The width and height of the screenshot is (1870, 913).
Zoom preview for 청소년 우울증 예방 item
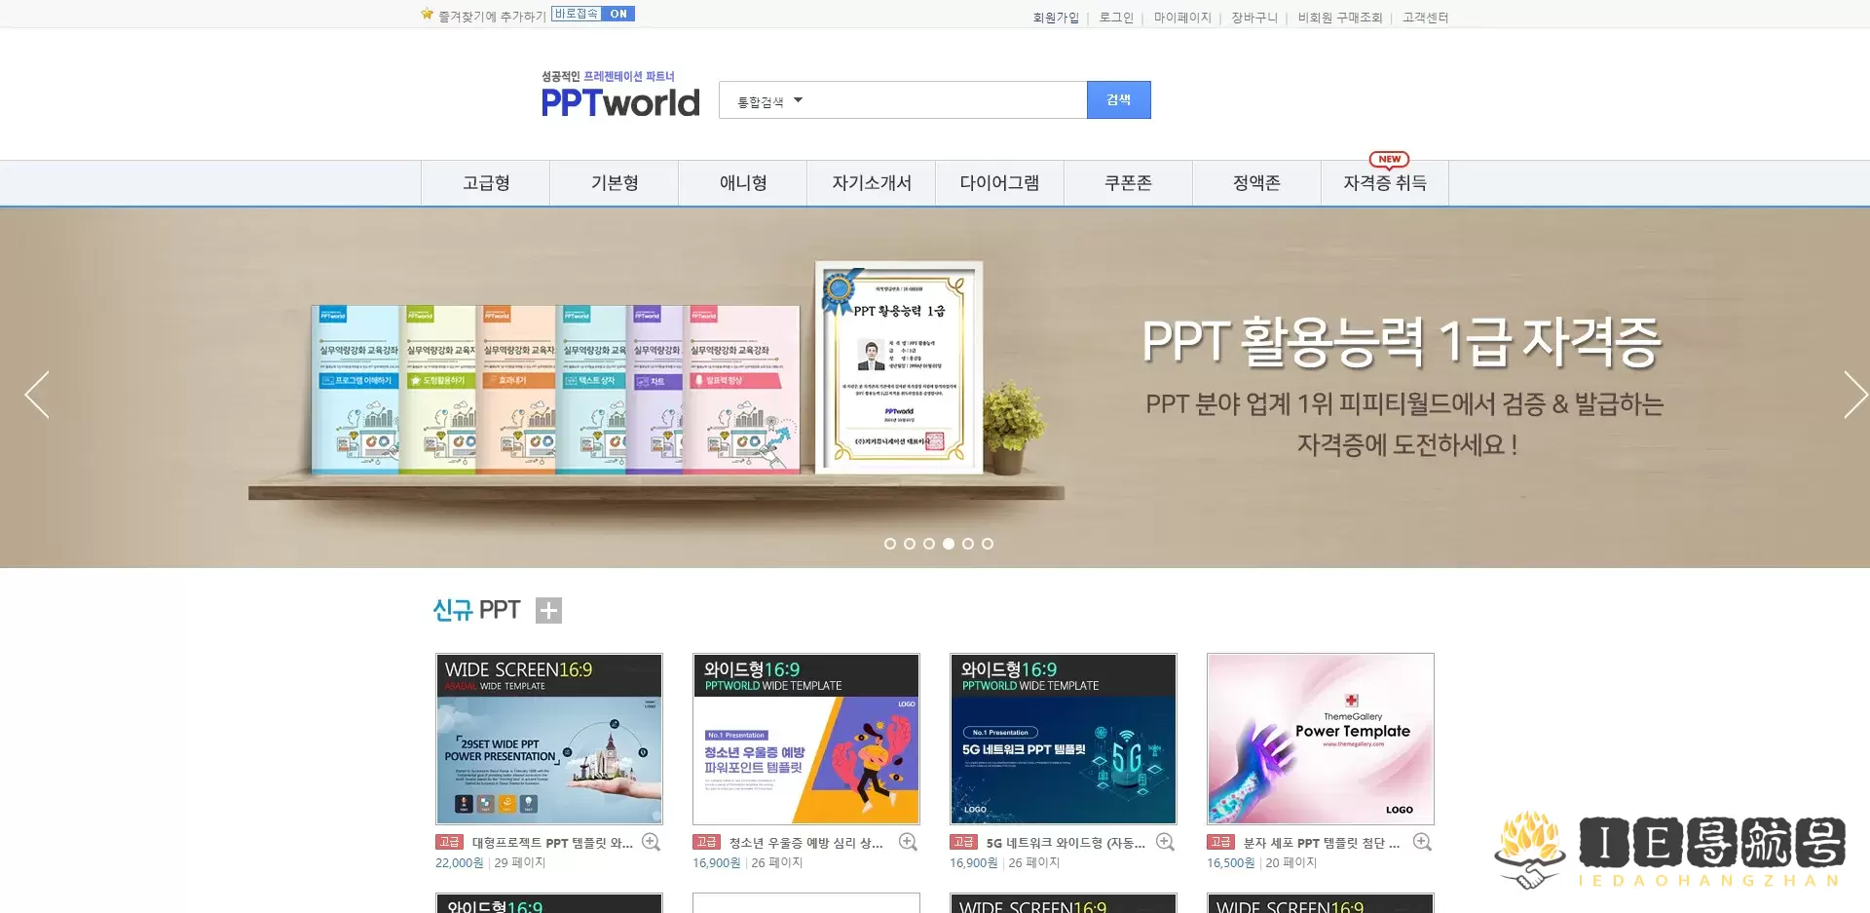[x=909, y=842]
